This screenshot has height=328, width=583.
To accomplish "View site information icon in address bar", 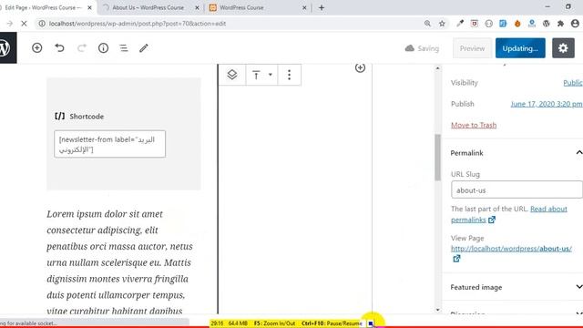I will pos(42,24).
